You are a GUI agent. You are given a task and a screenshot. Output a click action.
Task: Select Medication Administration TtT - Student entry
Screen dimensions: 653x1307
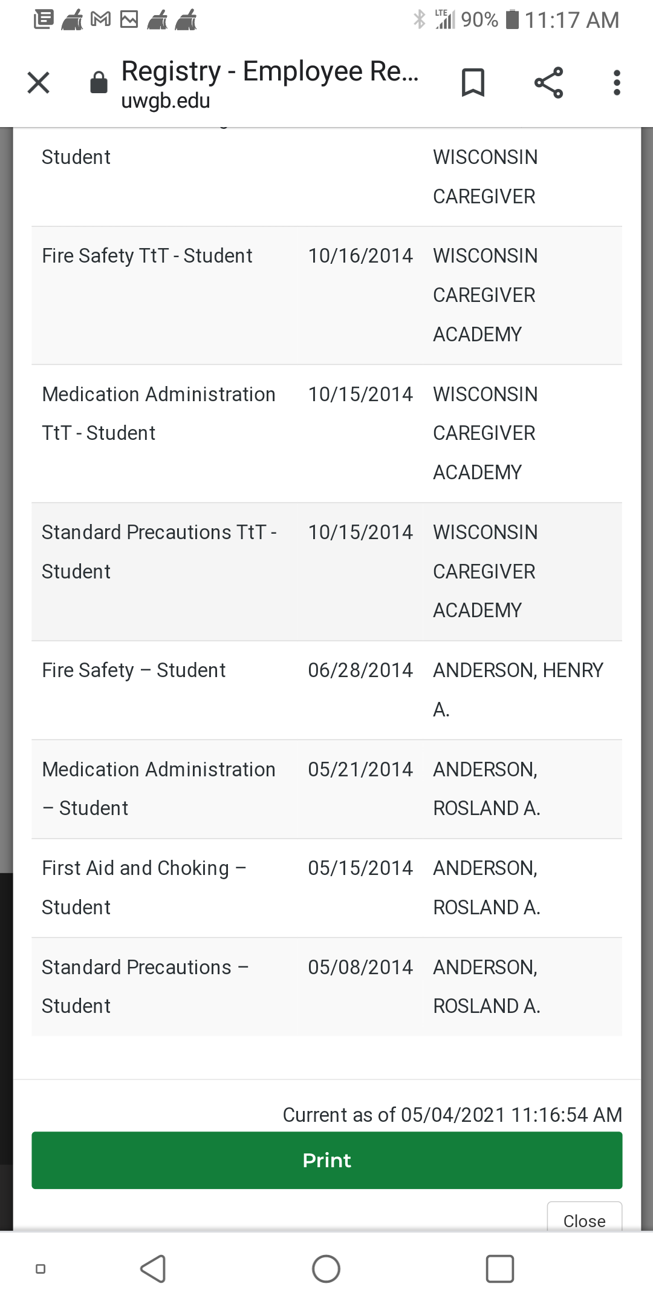click(158, 413)
